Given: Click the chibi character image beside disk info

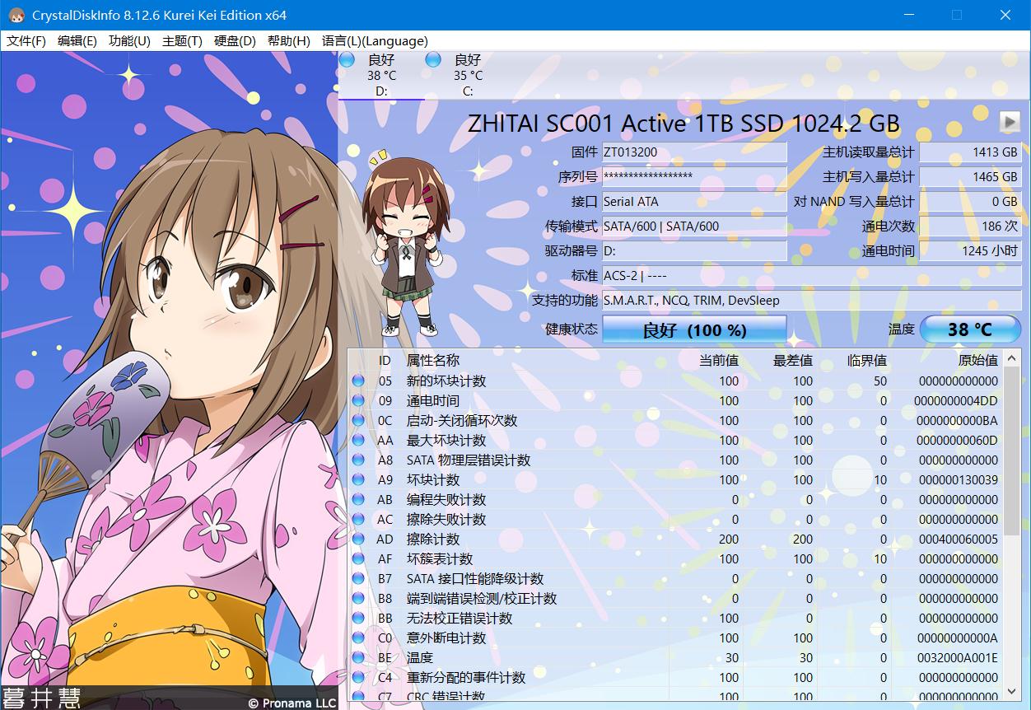Looking at the screenshot, I should (x=406, y=241).
